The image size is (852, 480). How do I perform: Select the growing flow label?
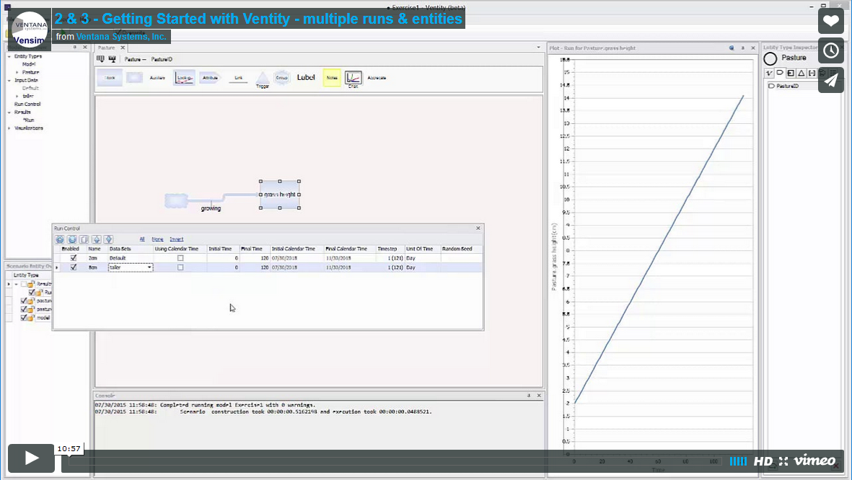coord(211,208)
